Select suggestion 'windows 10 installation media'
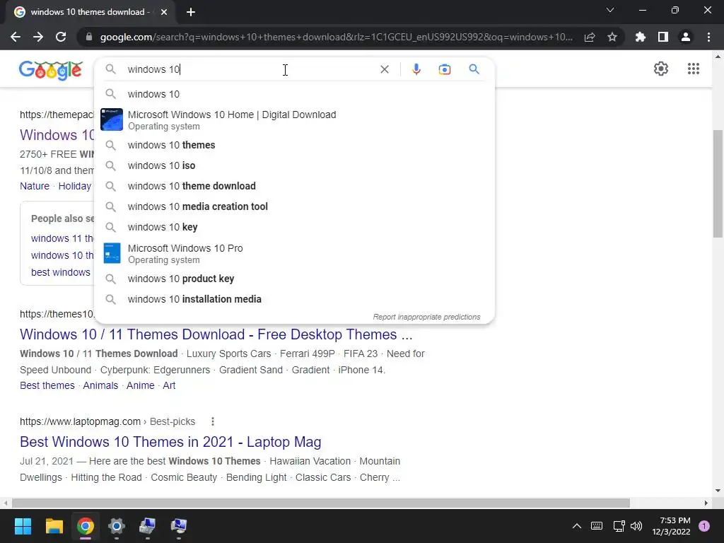The width and height of the screenshot is (724, 543). coord(294,299)
